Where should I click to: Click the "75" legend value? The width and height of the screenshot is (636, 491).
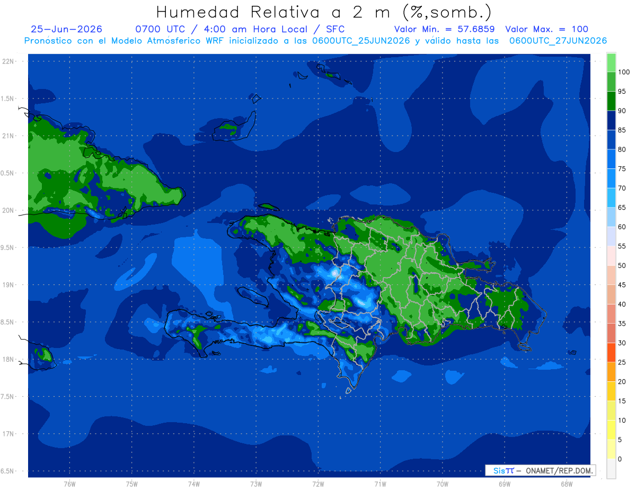click(x=622, y=169)
